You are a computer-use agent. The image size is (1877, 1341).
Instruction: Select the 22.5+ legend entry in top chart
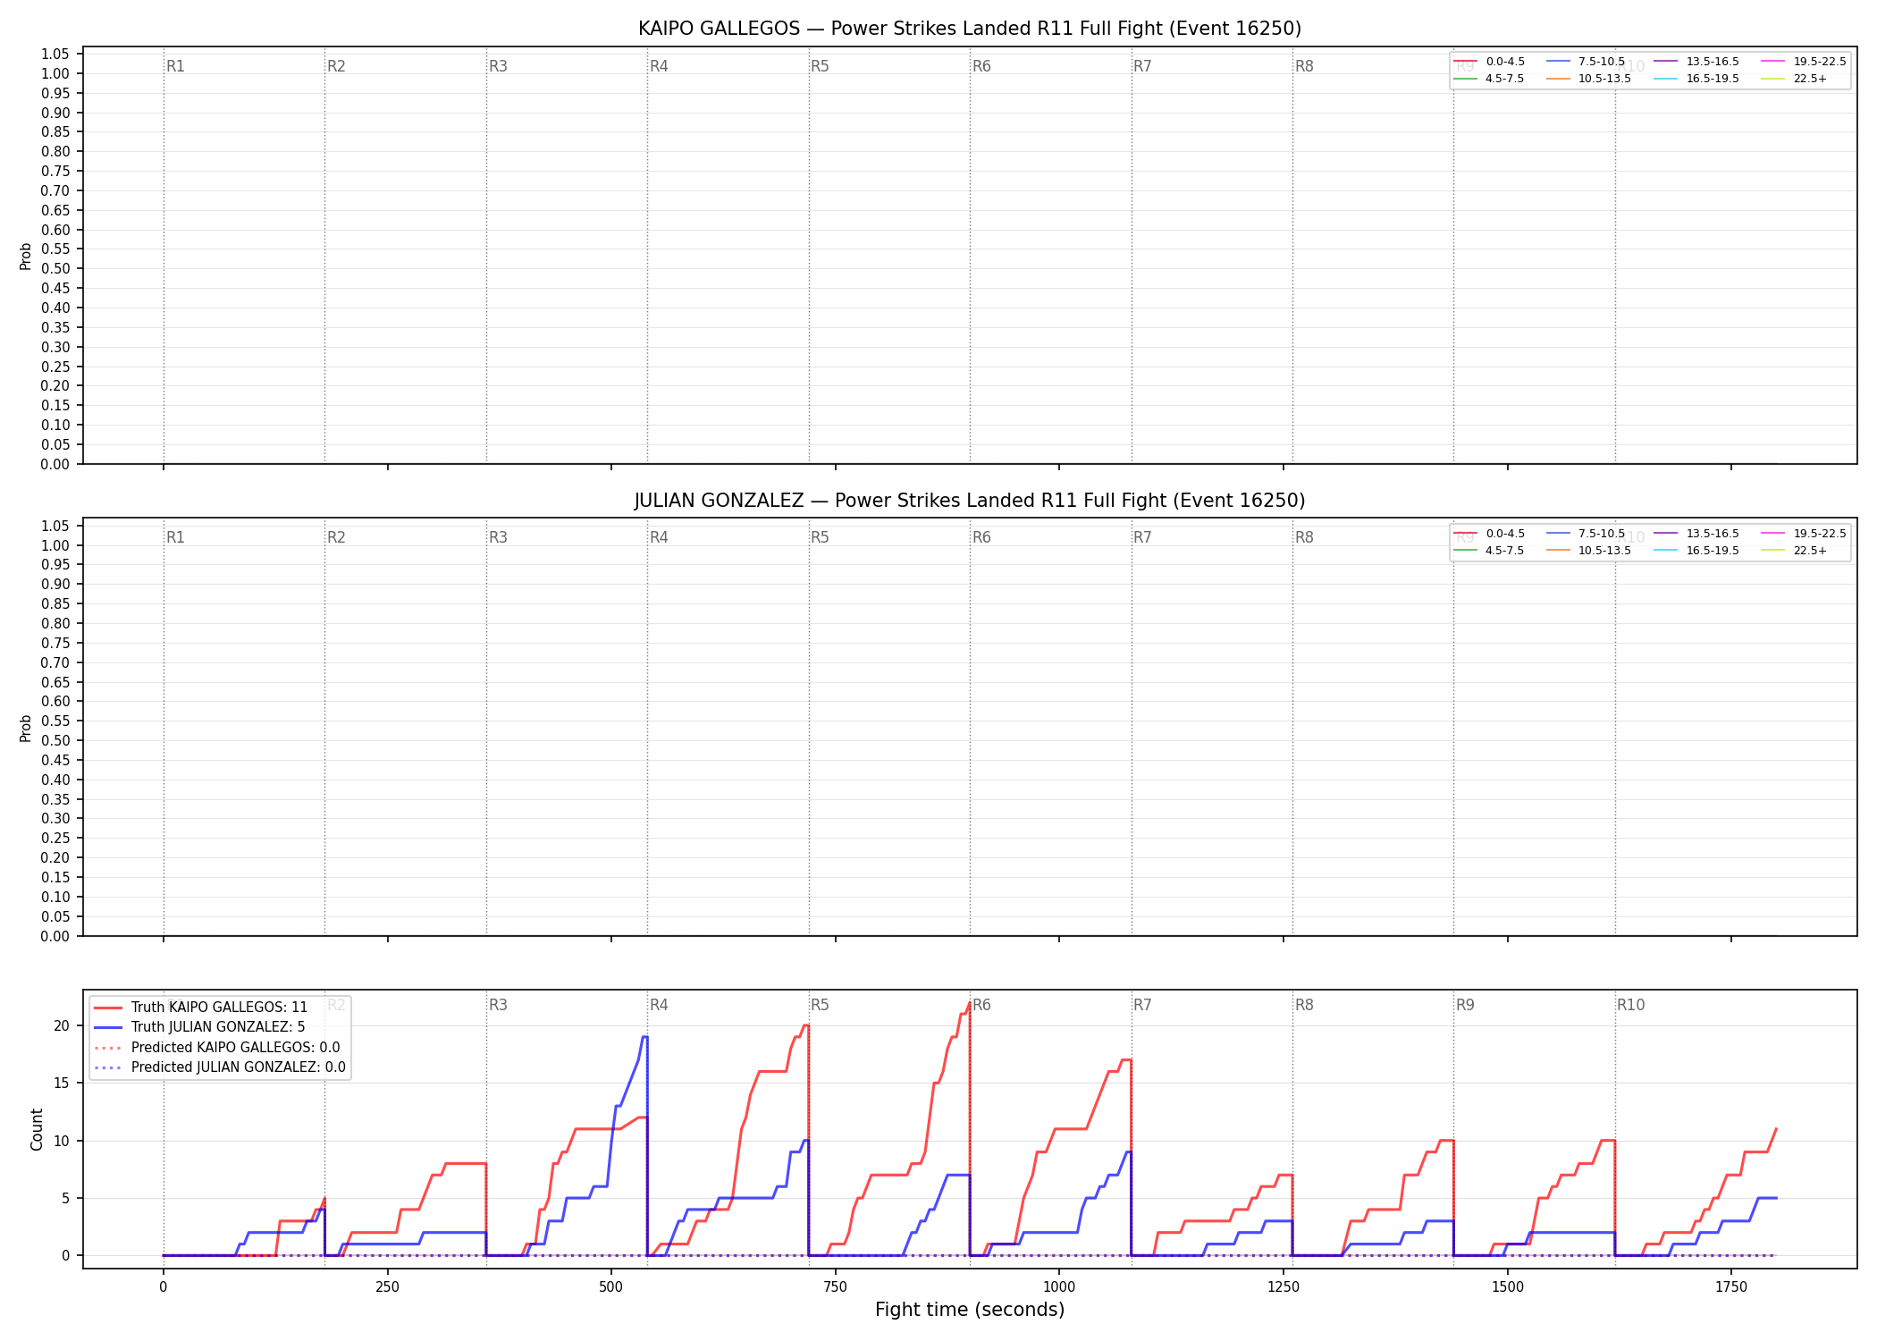coord(1794,79)
